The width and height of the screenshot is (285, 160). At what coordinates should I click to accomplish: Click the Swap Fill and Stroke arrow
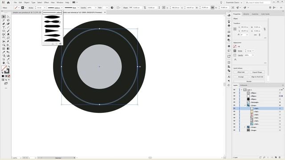[8, 67]
